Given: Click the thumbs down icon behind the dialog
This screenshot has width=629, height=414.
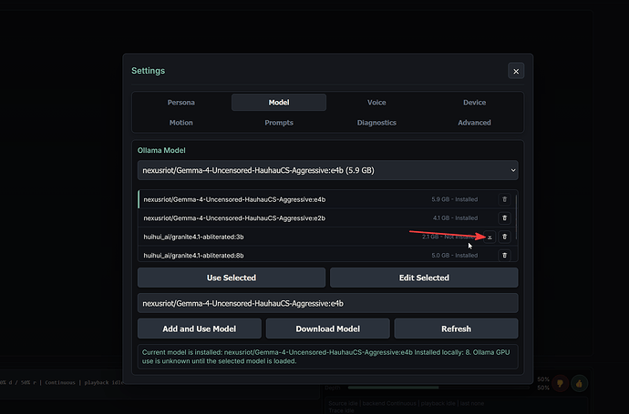Looking at the screenshot, I should (560, 384).
